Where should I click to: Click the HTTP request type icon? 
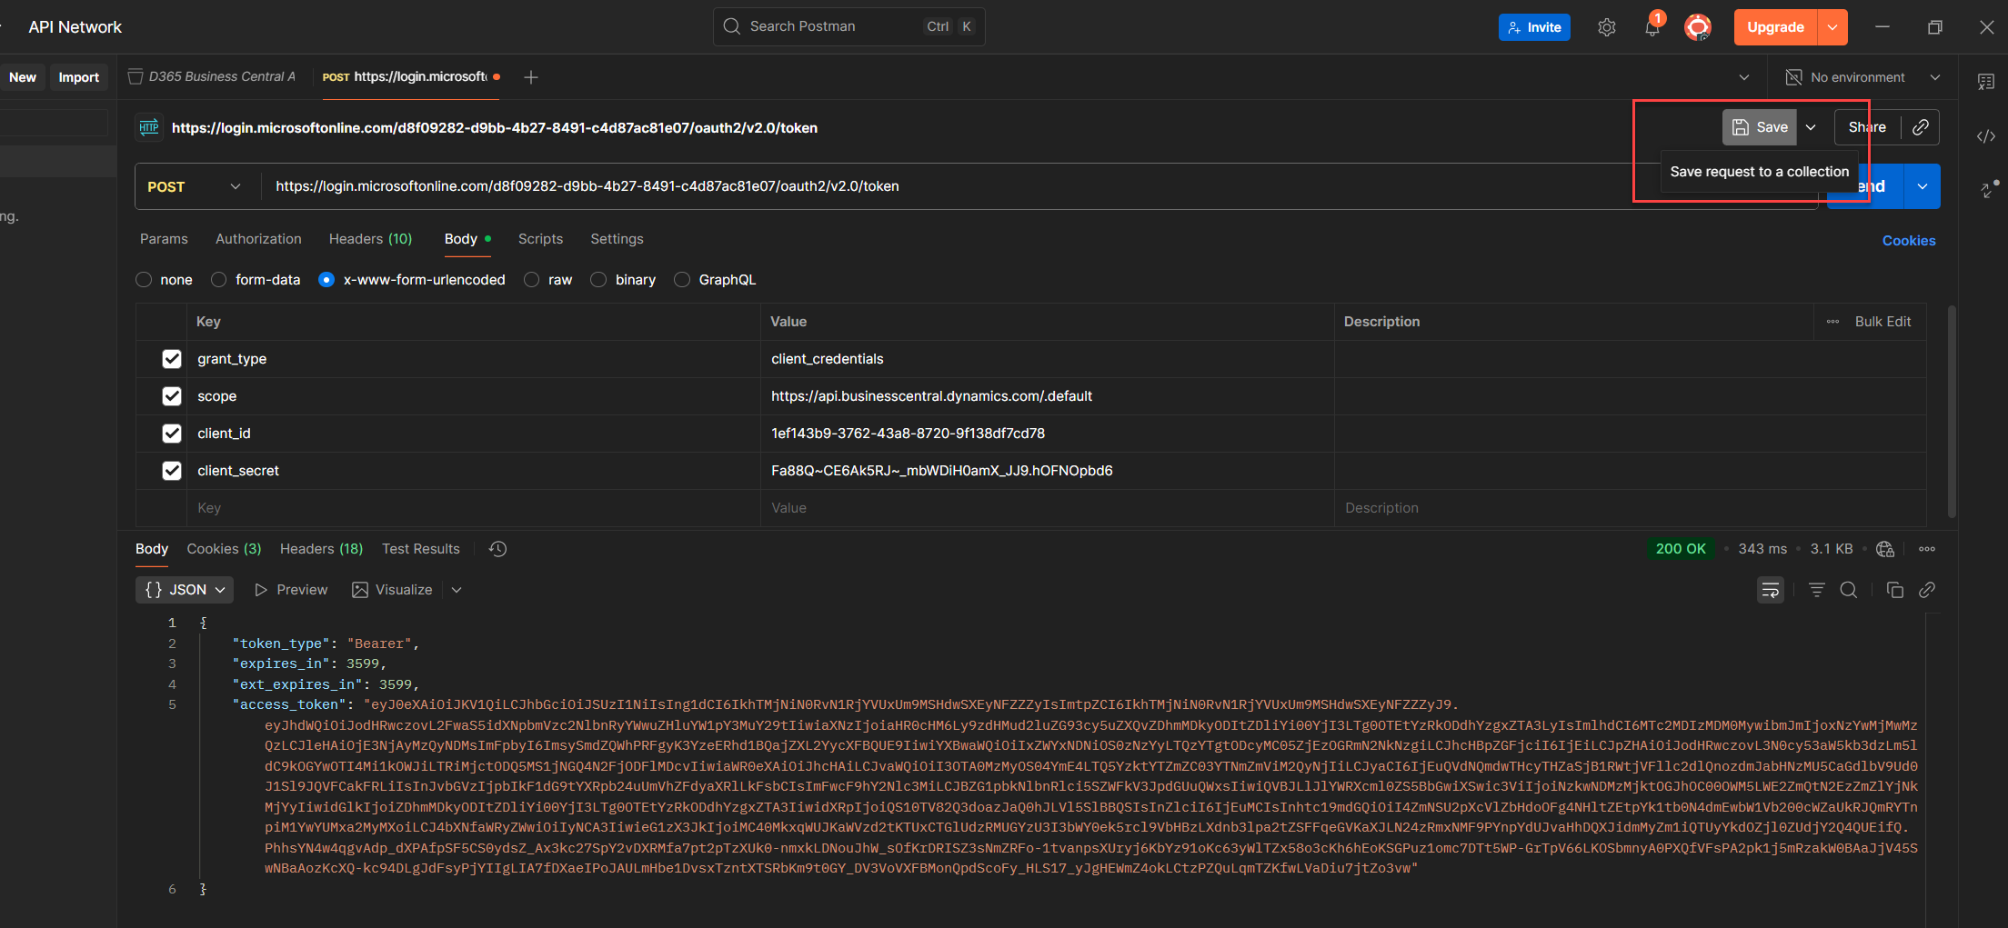[x=149, y=127]
